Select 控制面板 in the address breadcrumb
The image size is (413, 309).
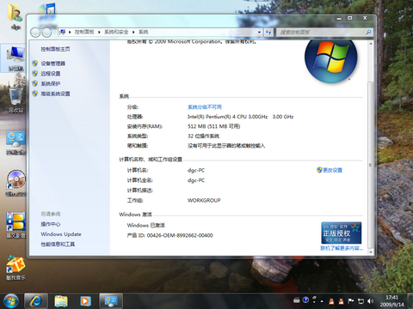coord(84,32)
